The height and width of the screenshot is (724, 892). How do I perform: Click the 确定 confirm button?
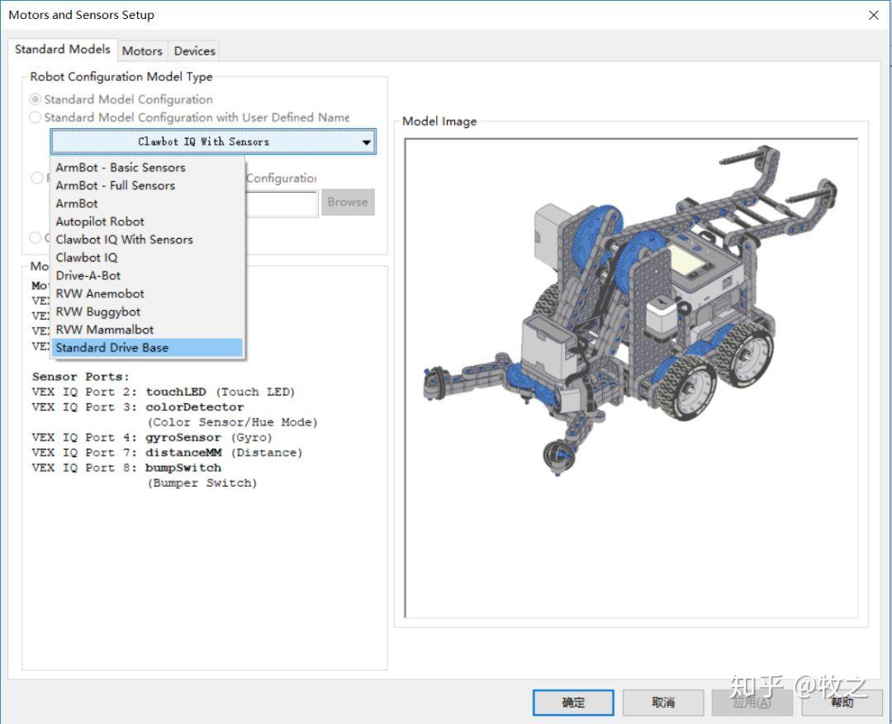click(x=573, y=703)
